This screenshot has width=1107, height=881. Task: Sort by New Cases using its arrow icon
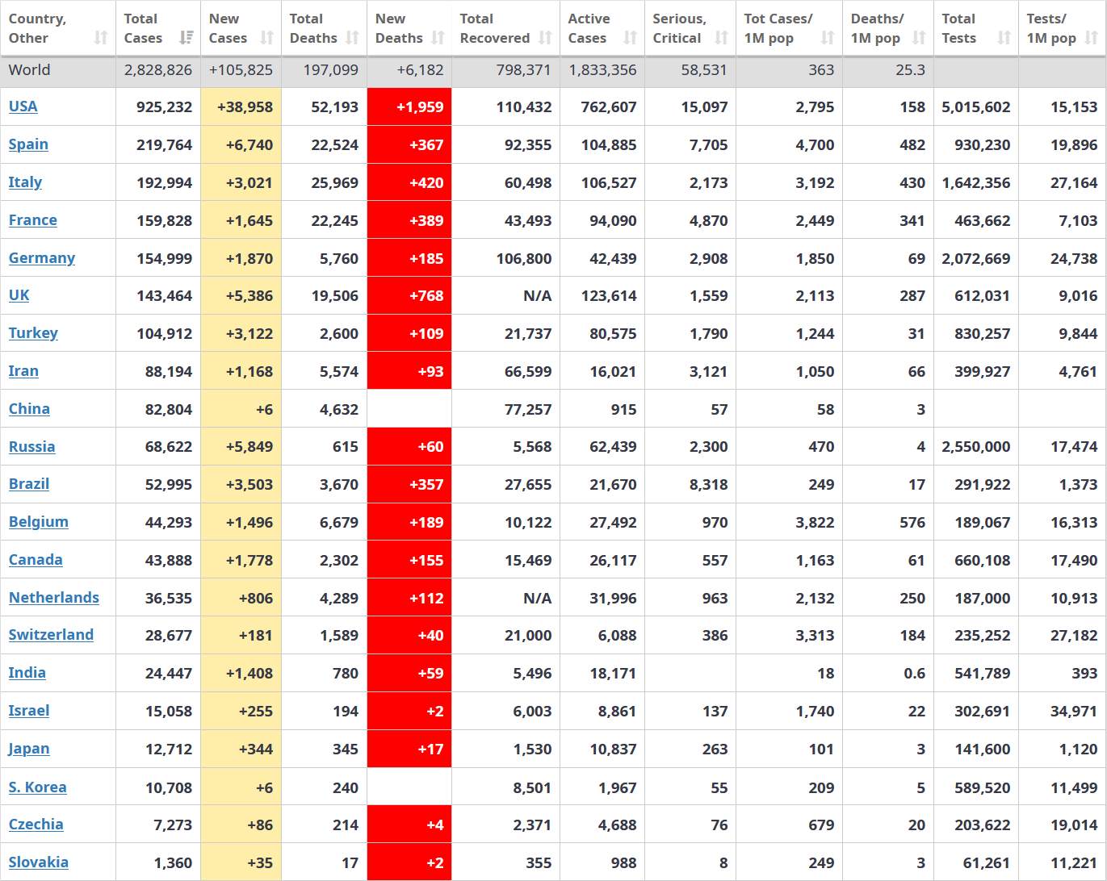267,38
